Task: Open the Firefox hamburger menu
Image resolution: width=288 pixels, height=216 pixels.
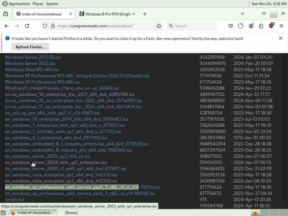Action: [x=281, y=26]
